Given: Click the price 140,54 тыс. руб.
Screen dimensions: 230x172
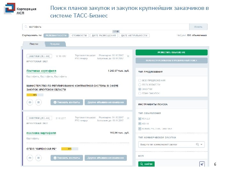Looking at the screenshot, I should [x=119, y=133].
